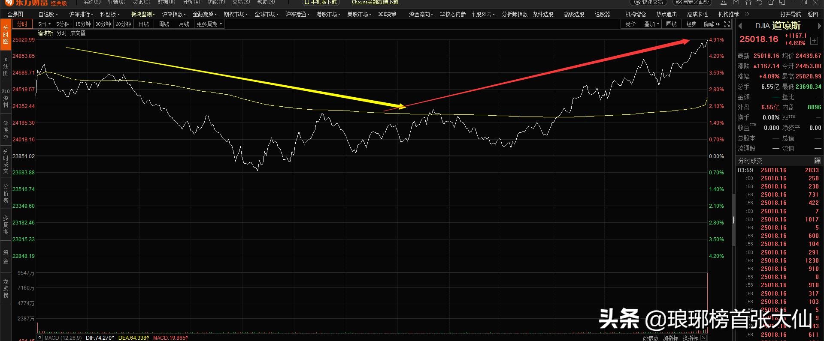Go to next index with right arrow
Screen dimensions: 824x341
click(819, 26)
